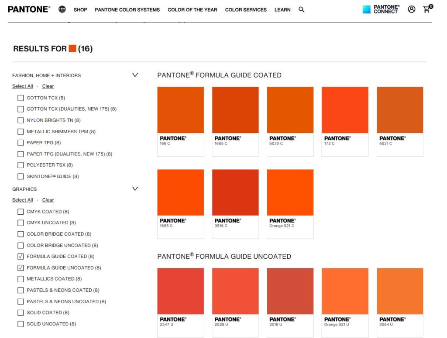Viewport: 447px width, 338px height.
Task: Open the Pantone Color Systems menu
Action: [x=127, y=10]
